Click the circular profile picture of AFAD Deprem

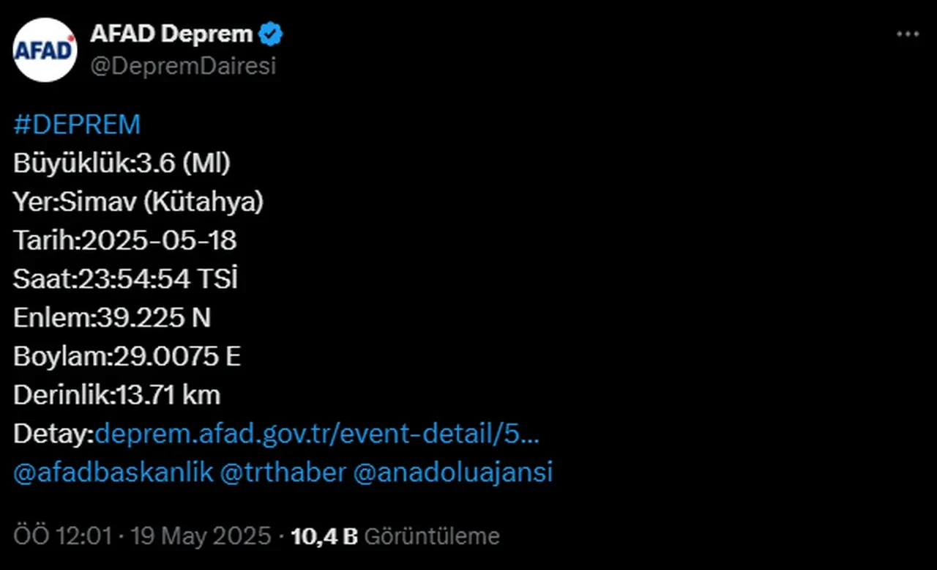tap(45, 49)
